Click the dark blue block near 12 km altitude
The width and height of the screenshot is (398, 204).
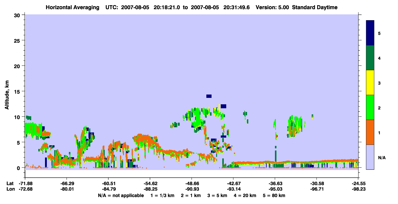click(x=223, y=106)
